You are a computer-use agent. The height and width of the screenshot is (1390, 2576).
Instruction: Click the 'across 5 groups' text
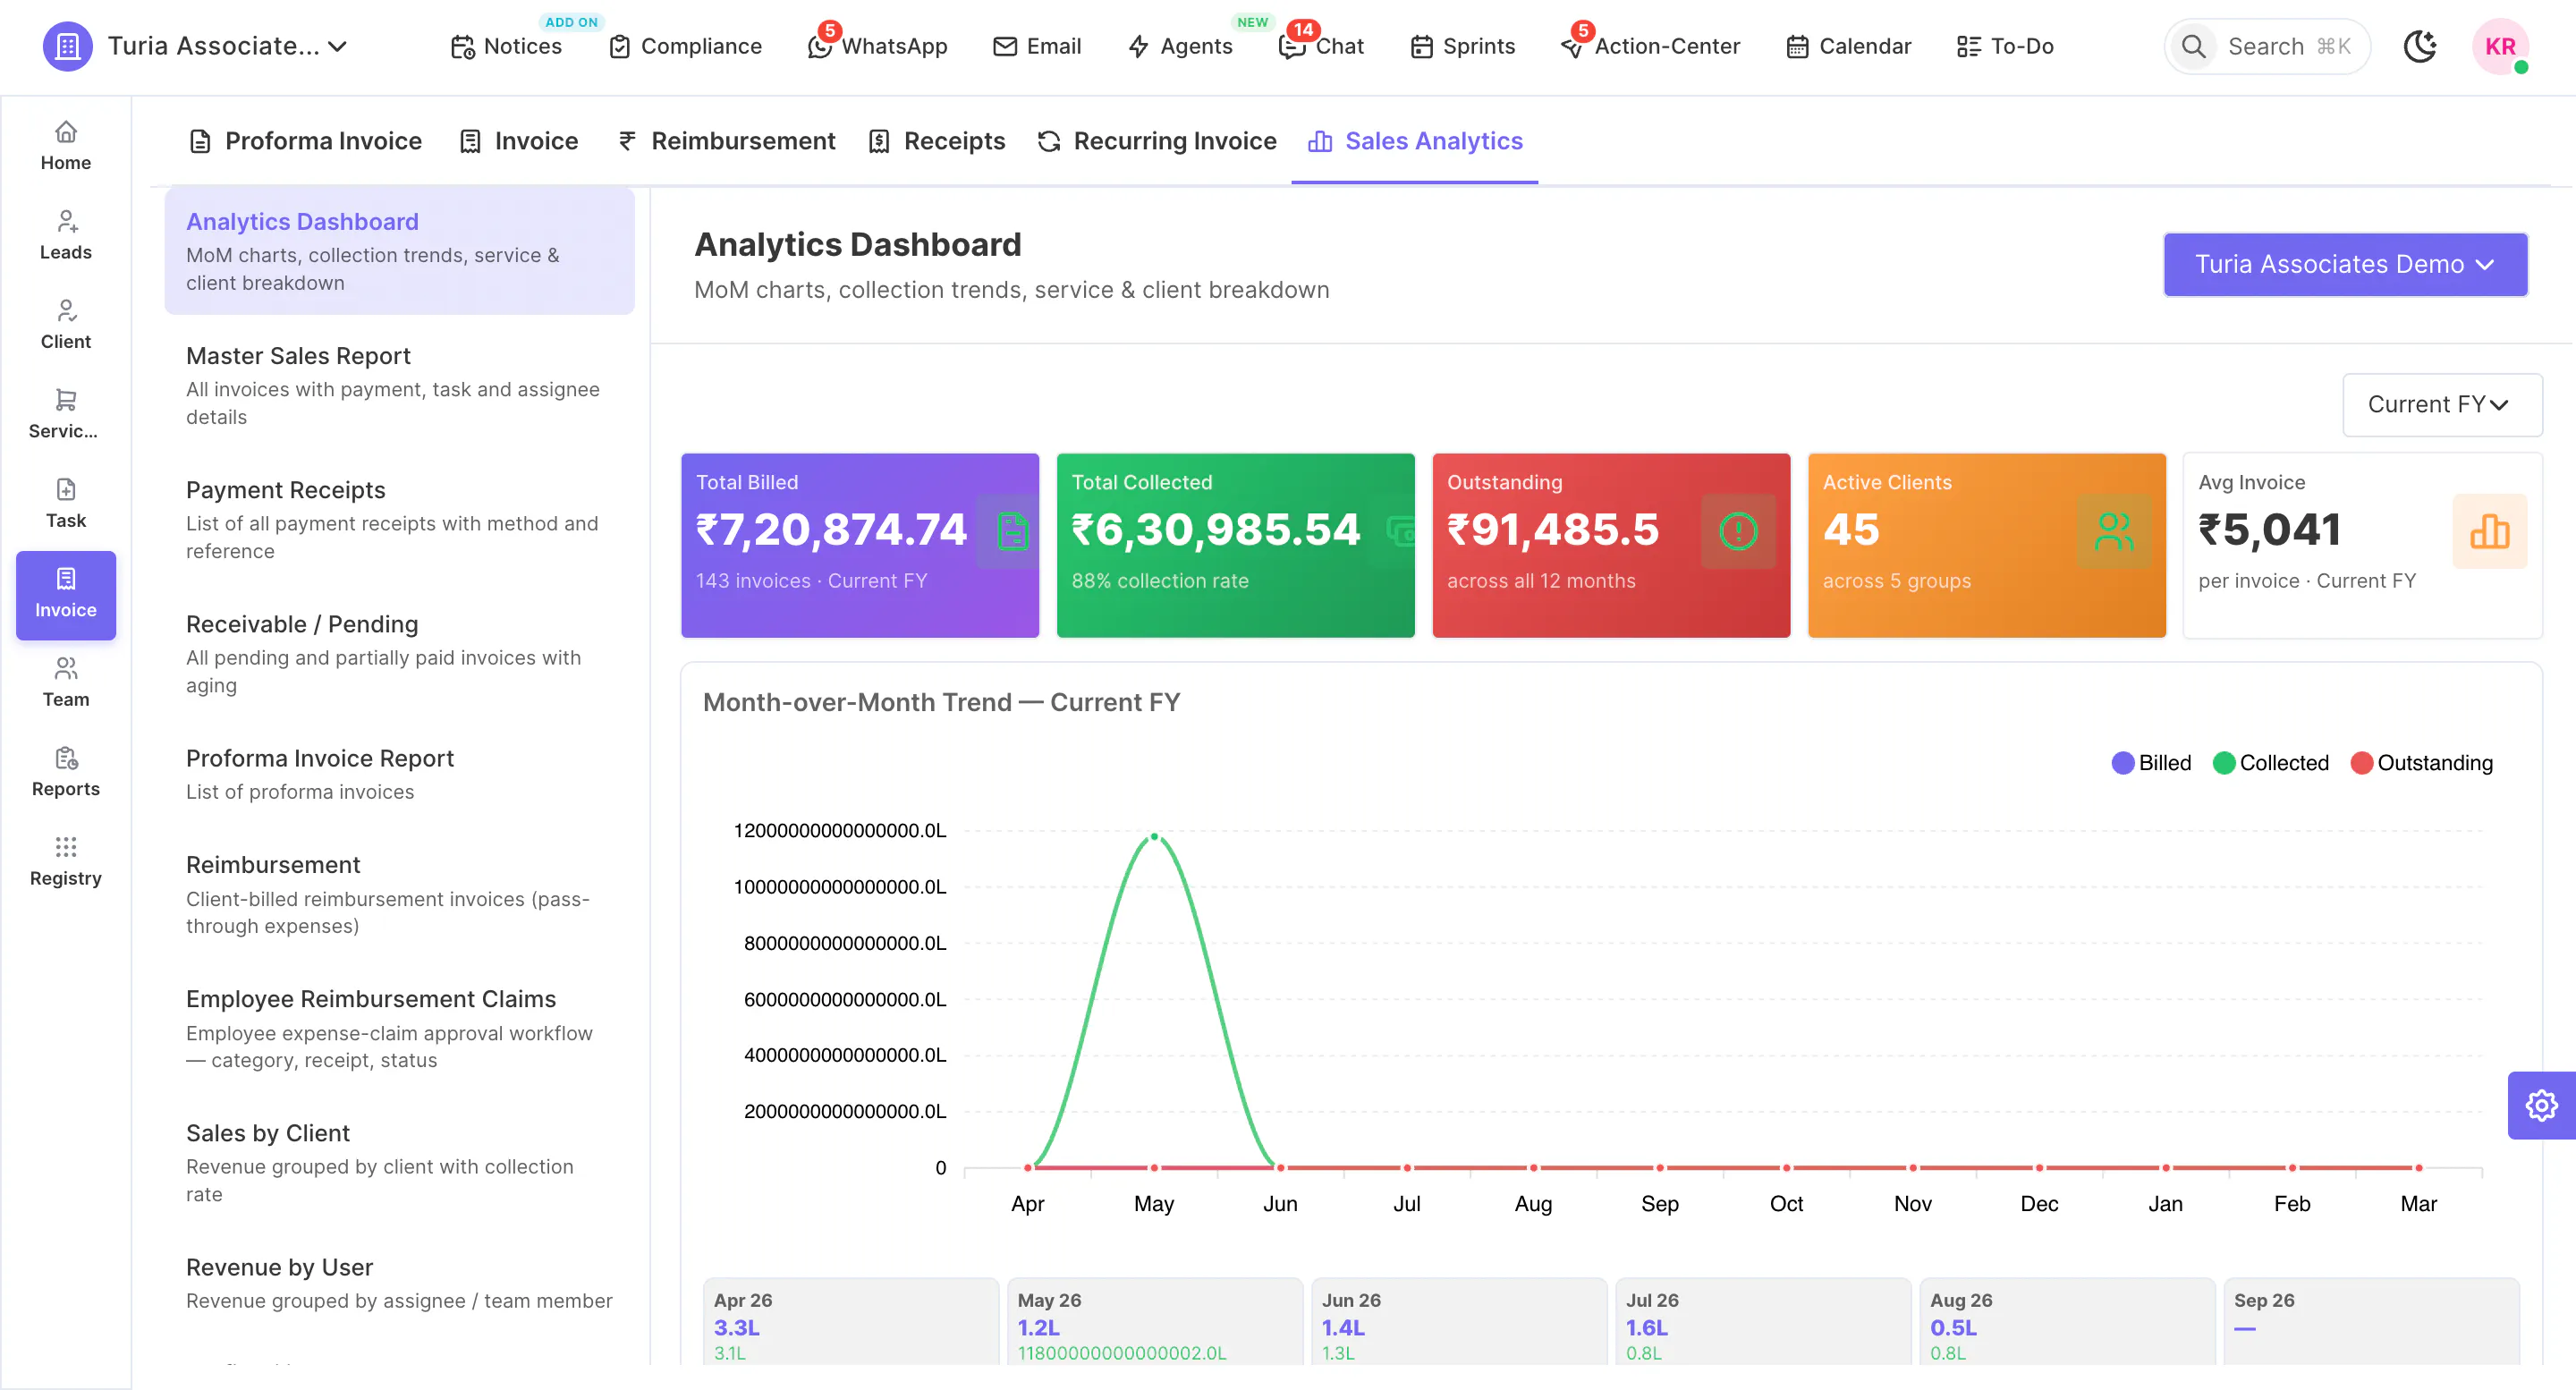[x=1897, y=581]
